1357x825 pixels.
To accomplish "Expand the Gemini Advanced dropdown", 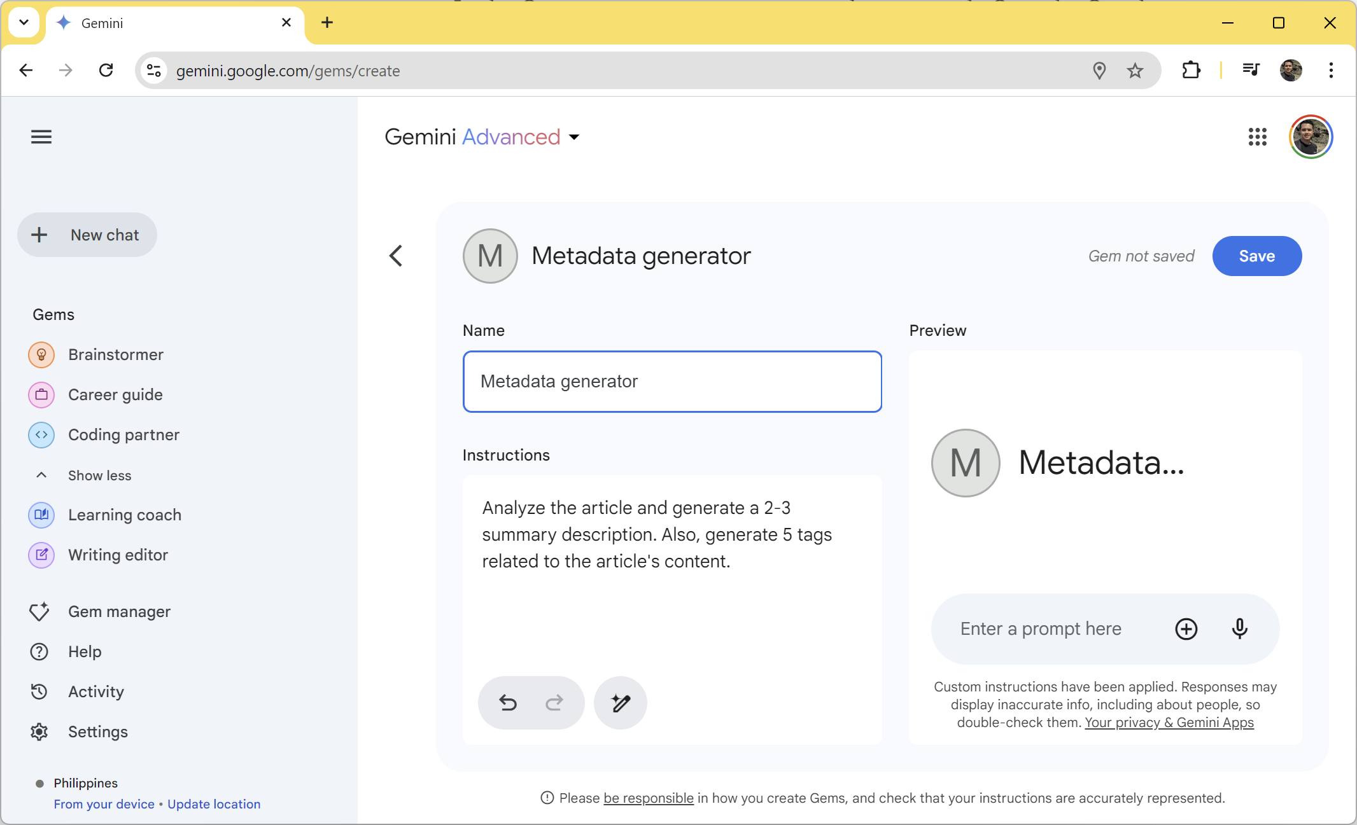I will click(576, 137).
